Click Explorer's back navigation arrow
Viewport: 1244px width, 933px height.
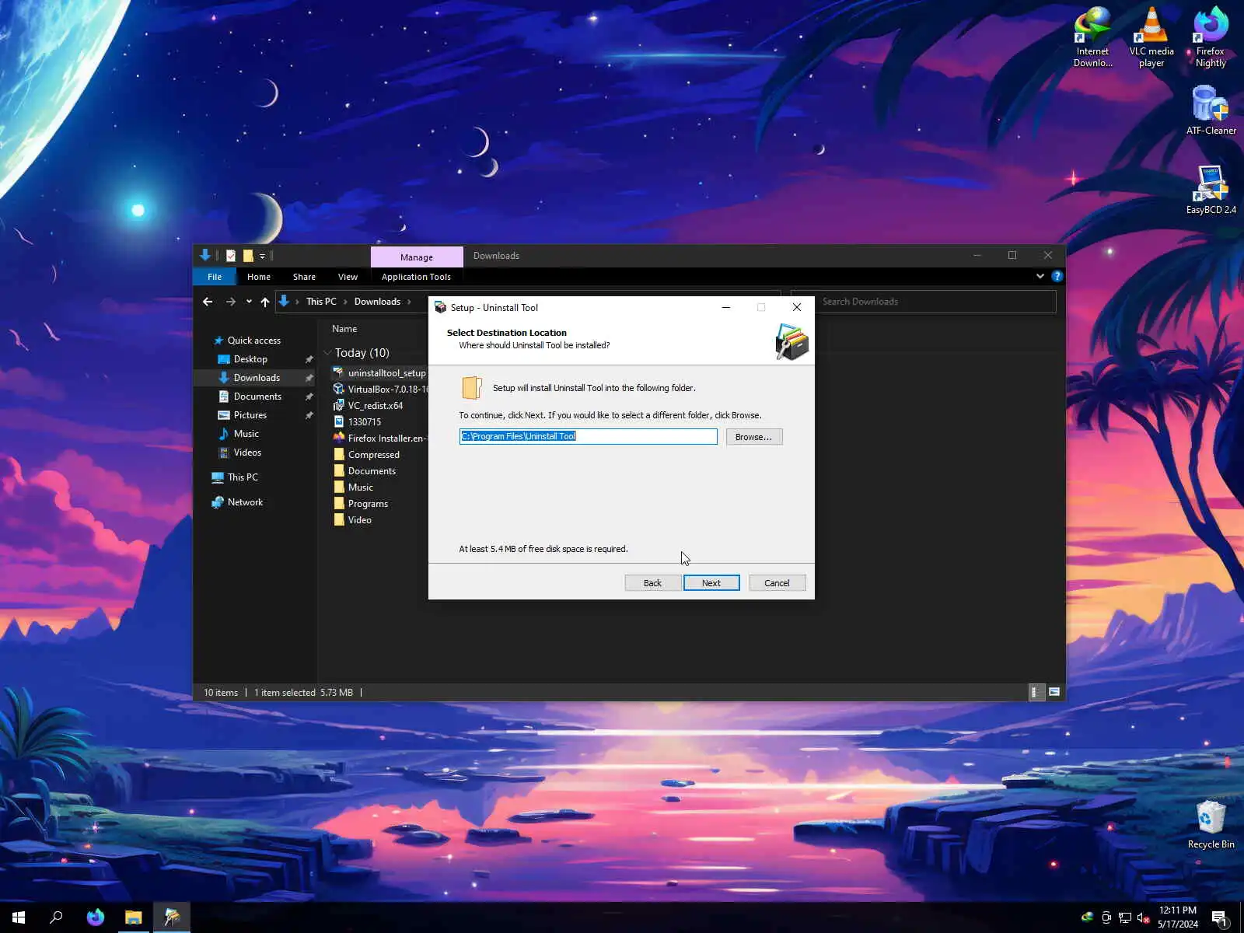208,302
